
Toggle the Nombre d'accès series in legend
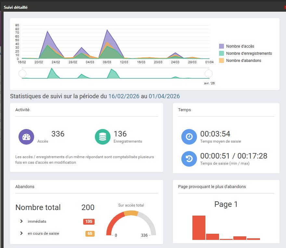pos(240,46)
